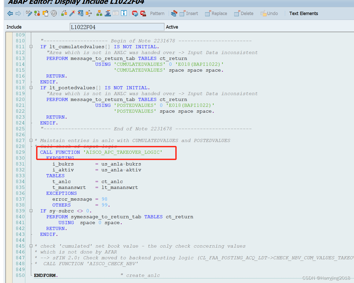Image resolution: width=354 pixels, height=283 pixels.
Task: Click EXCEPTIONS keyword on line 836
Action: [62, 193]
